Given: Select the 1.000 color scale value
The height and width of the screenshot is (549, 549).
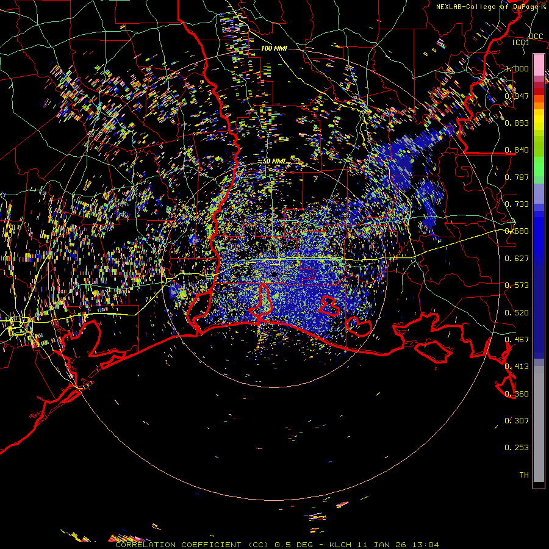Looking at the screenshot, I should click(x=517, y=68).
